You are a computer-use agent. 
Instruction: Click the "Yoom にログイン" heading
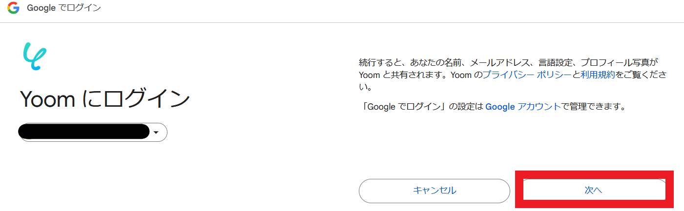(105, 99)
